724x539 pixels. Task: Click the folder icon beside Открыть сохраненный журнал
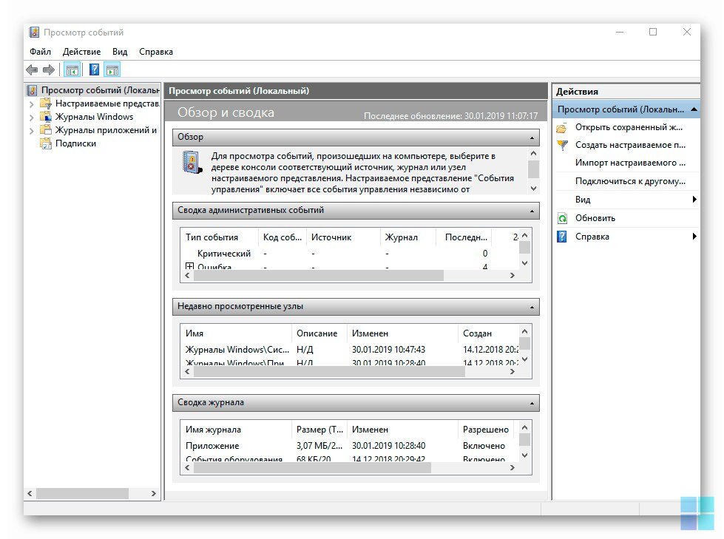point(562,127)
